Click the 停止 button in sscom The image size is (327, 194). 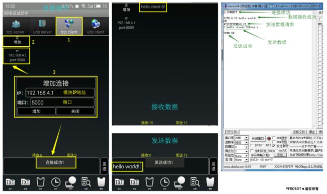[312, 132]
